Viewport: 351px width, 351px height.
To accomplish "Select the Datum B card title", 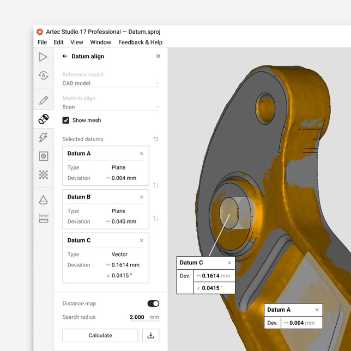I will (79, 197).
